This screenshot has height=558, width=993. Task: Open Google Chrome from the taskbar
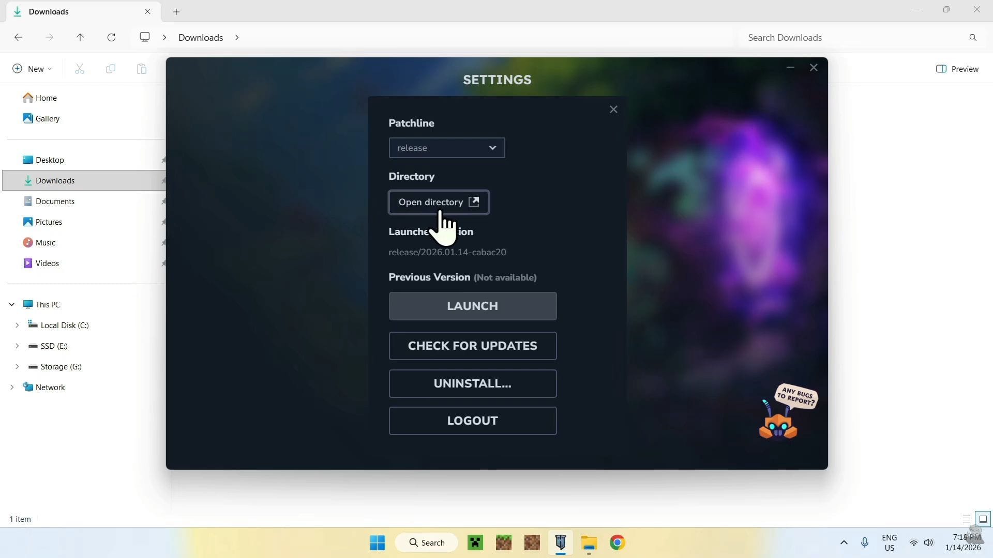coord(617,542)
